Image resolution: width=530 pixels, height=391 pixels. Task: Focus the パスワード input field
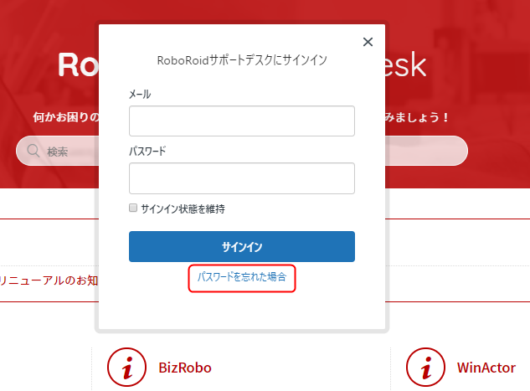[x=242, y=178]
